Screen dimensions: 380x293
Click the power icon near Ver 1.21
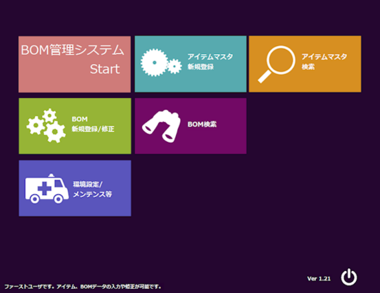coord(349,277)
